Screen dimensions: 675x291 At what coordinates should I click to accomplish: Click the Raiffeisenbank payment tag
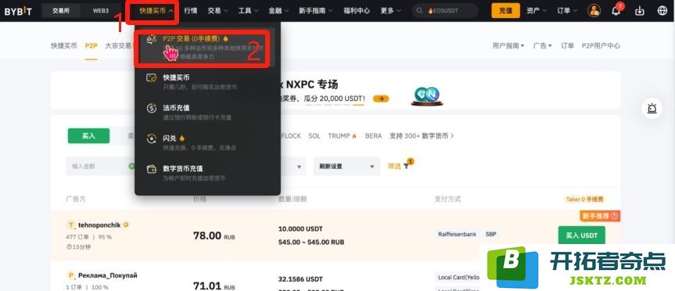(458, 235)
